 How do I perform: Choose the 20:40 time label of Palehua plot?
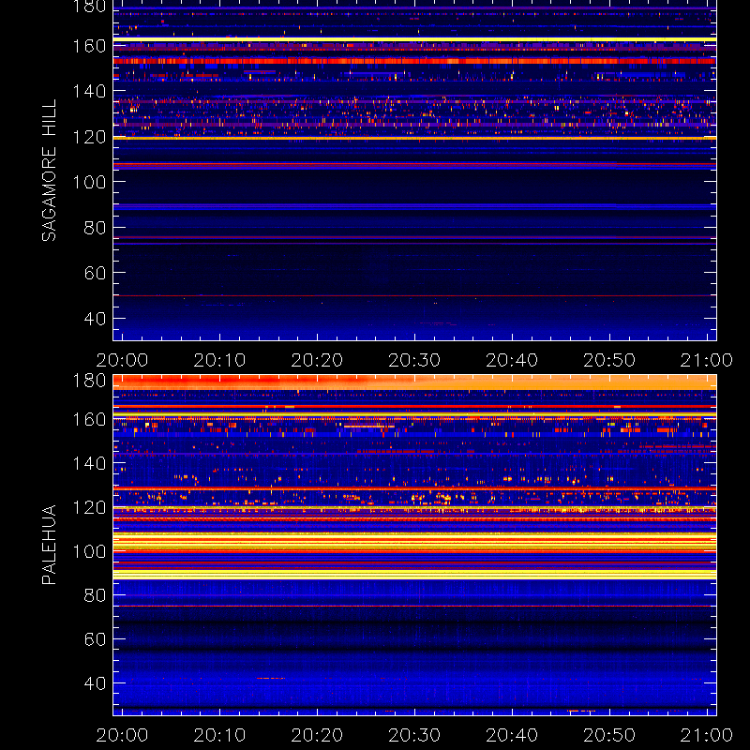tap(512, 735)
